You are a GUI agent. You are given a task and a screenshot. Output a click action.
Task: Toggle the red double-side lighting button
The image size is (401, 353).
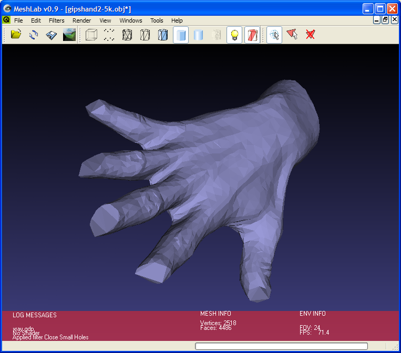click(x=252, y=35)
